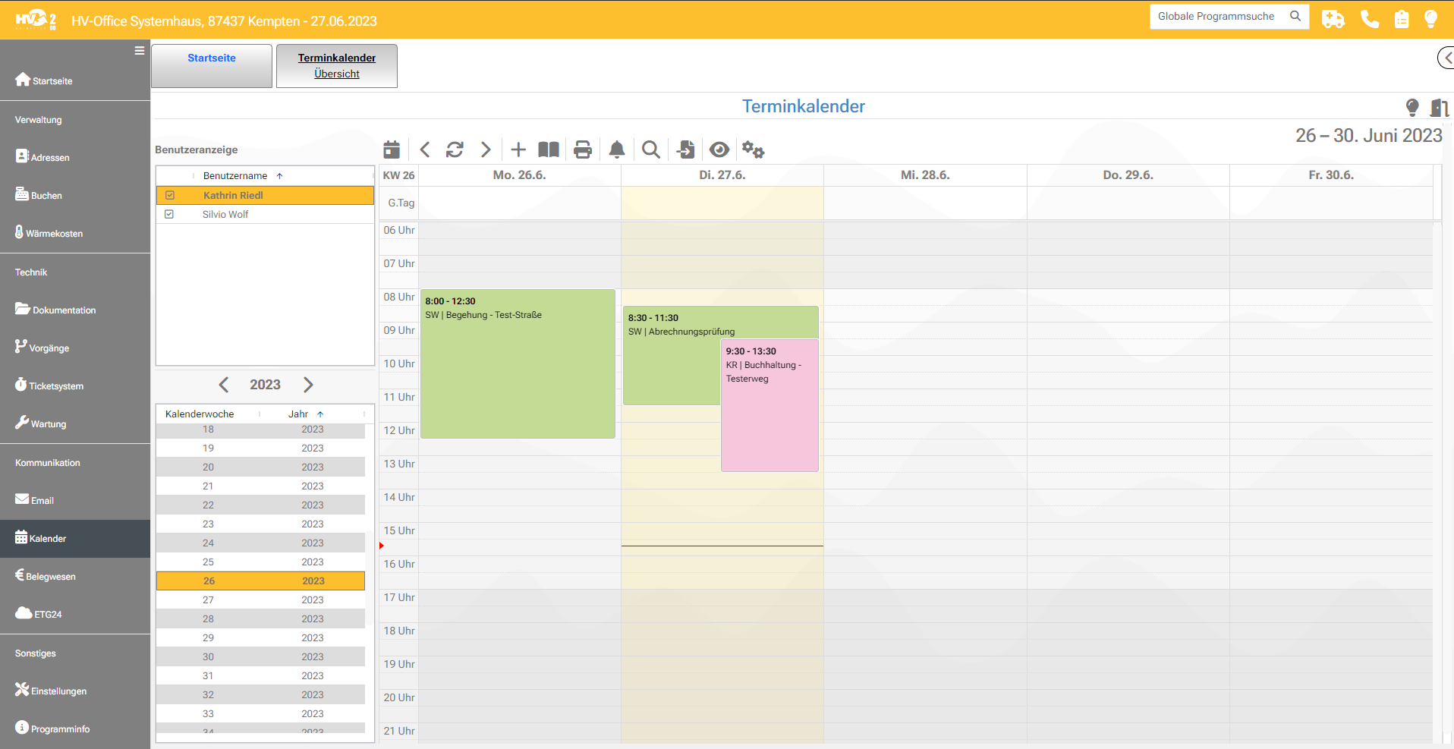This screenshot has width=1454, height=749.
Task: Click Fr. 30.6. day header
Action: pyautogui.click(x=1331, y=175)
